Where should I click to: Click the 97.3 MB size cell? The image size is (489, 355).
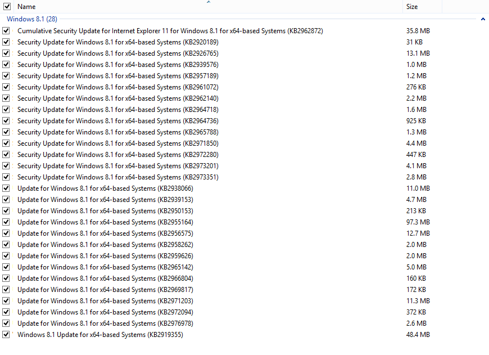[x=418, y=222]
